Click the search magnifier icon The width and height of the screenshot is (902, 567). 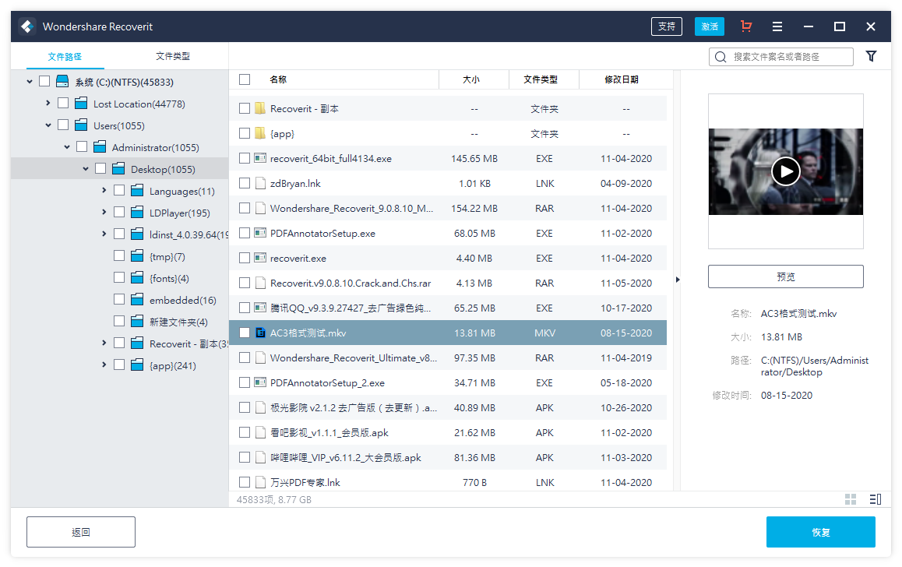tap(721, 57)
